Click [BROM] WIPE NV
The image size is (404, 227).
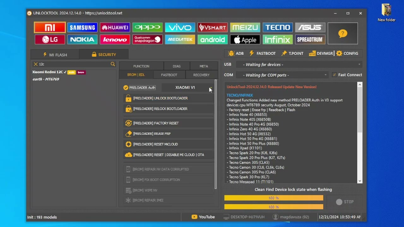pos(169,190)
